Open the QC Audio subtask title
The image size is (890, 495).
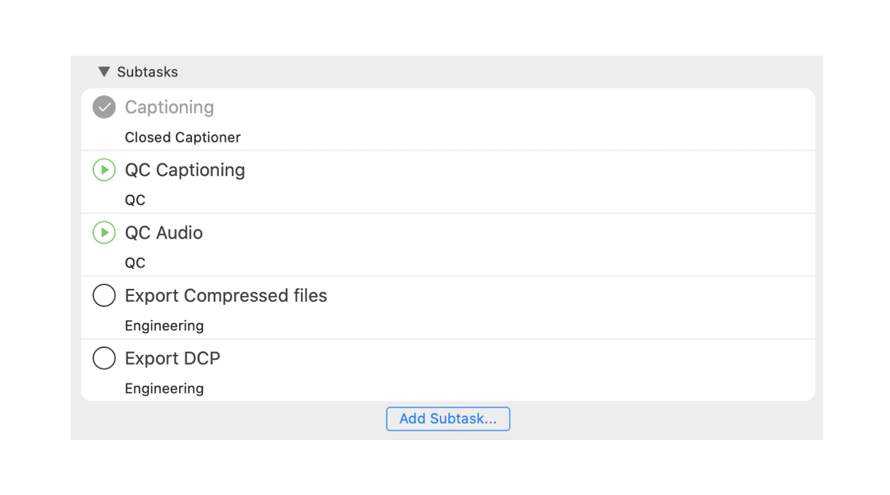[163, 232]
